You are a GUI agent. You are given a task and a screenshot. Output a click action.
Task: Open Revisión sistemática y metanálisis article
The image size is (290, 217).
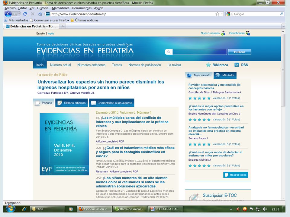(214, 86)
